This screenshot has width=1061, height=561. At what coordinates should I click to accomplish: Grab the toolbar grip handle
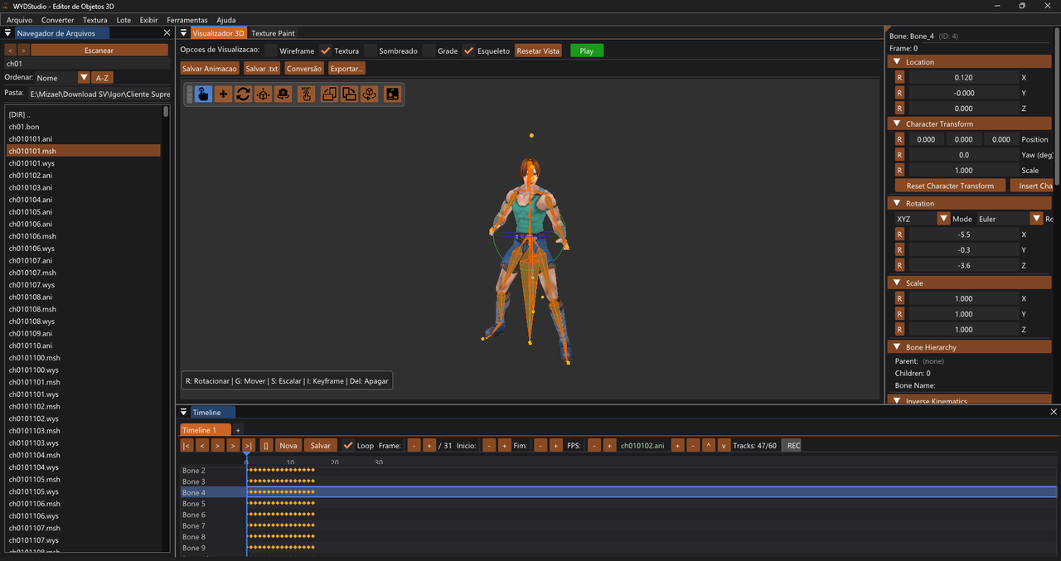(x=189, y=94)
